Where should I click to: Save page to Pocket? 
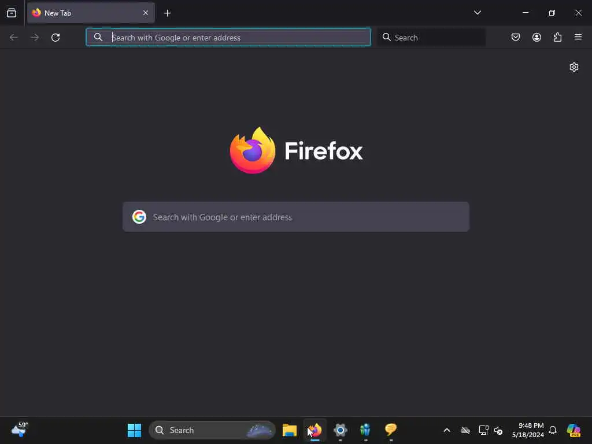point(515,37)
